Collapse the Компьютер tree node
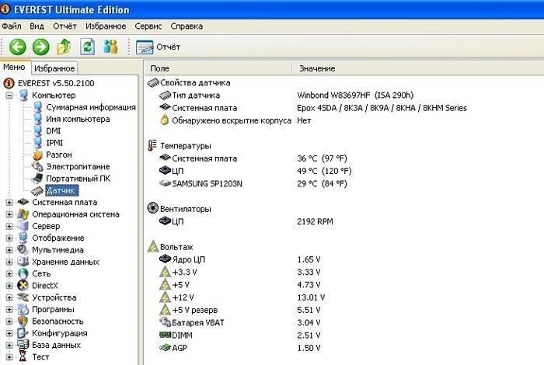The image size is (544, 365). (x=9, y=96)
